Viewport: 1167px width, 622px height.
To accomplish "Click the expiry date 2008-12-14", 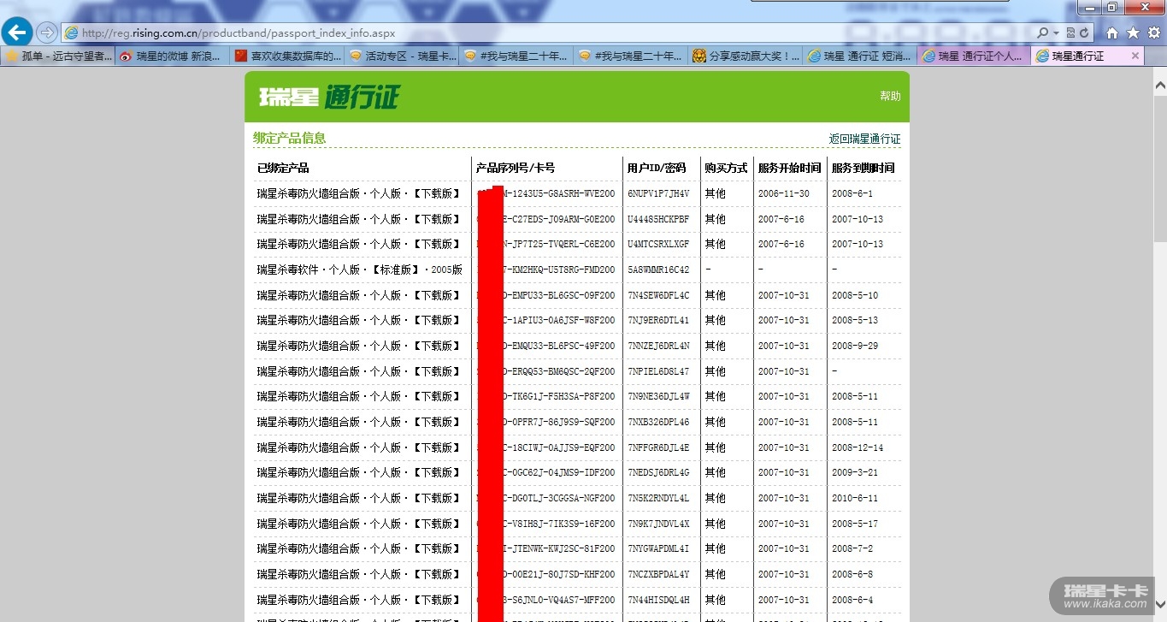I will pyautogui.click(x=858, y=447).
